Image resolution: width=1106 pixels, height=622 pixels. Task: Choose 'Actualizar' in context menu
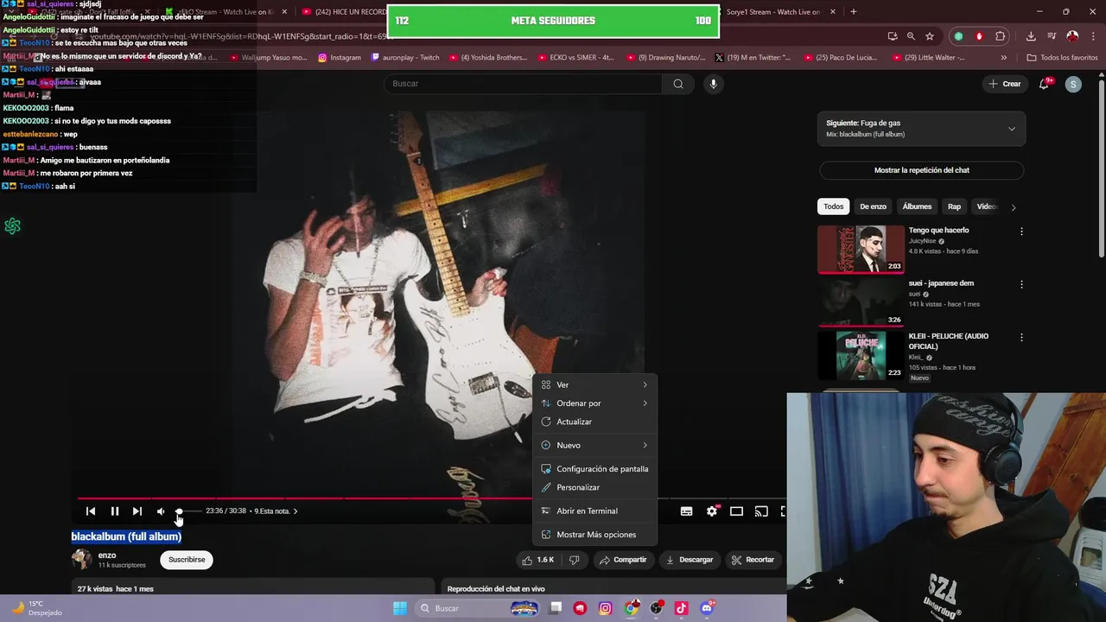[594, 422]
